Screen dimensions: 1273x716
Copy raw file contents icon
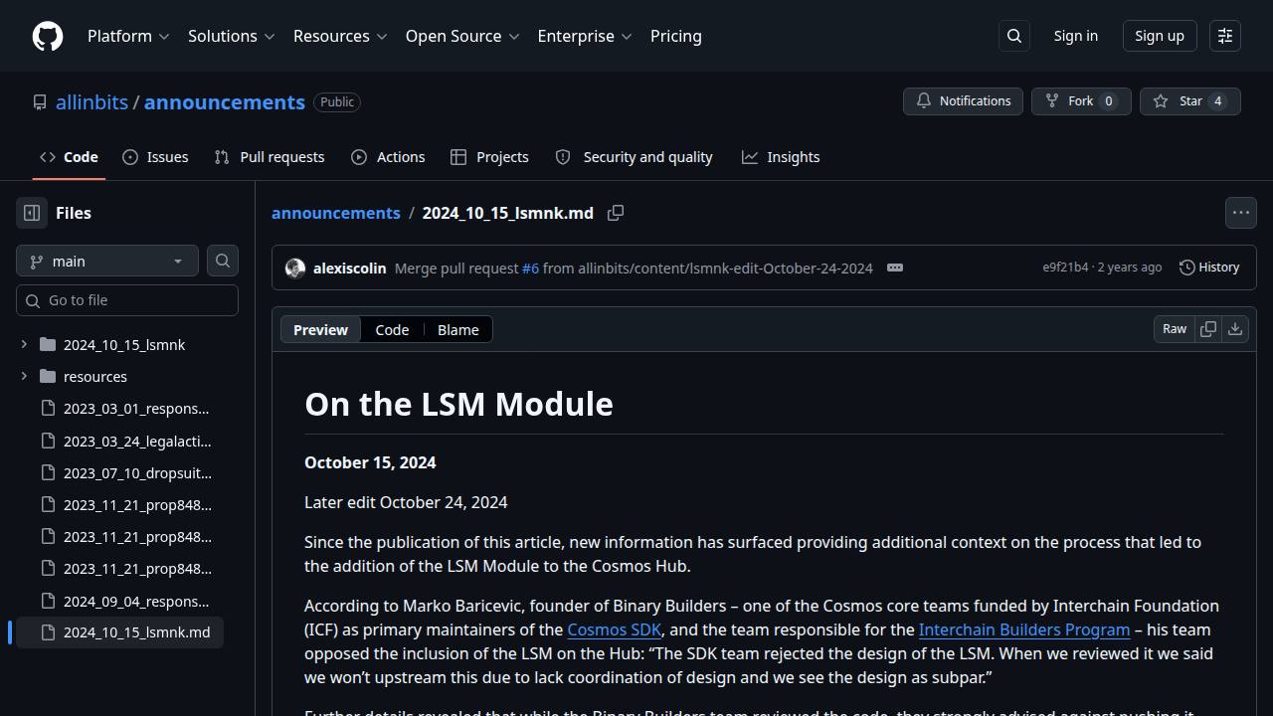pos(1208,329)
